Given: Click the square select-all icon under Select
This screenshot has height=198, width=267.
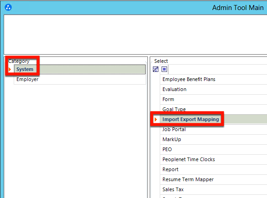Looking at the screenshot, I should 164,69.
